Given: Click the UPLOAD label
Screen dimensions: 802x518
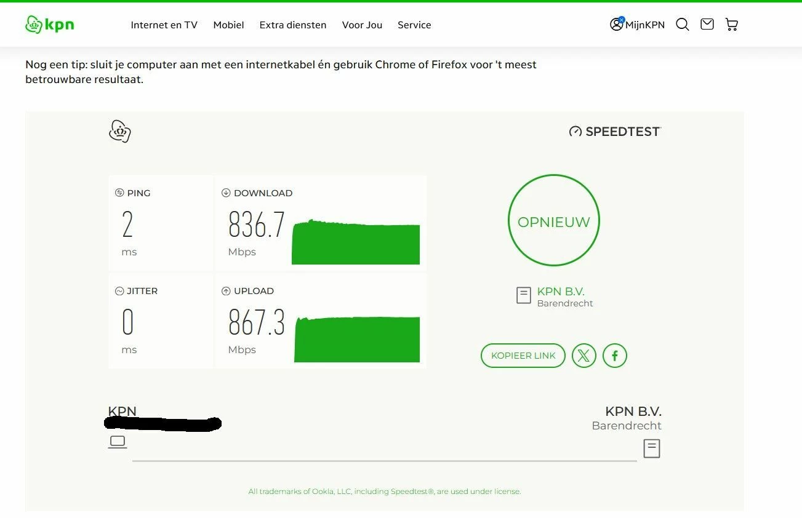Looking at the screenshot, I should pos(254,291).
